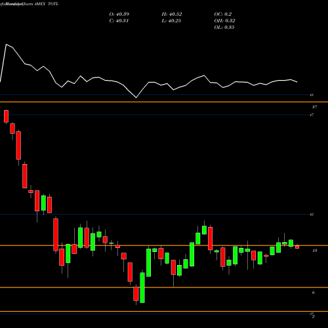The width and height of the screenshot is (328, 328).
Task: Click the peak of the white indicator line
Action: (x=6, y=45)
